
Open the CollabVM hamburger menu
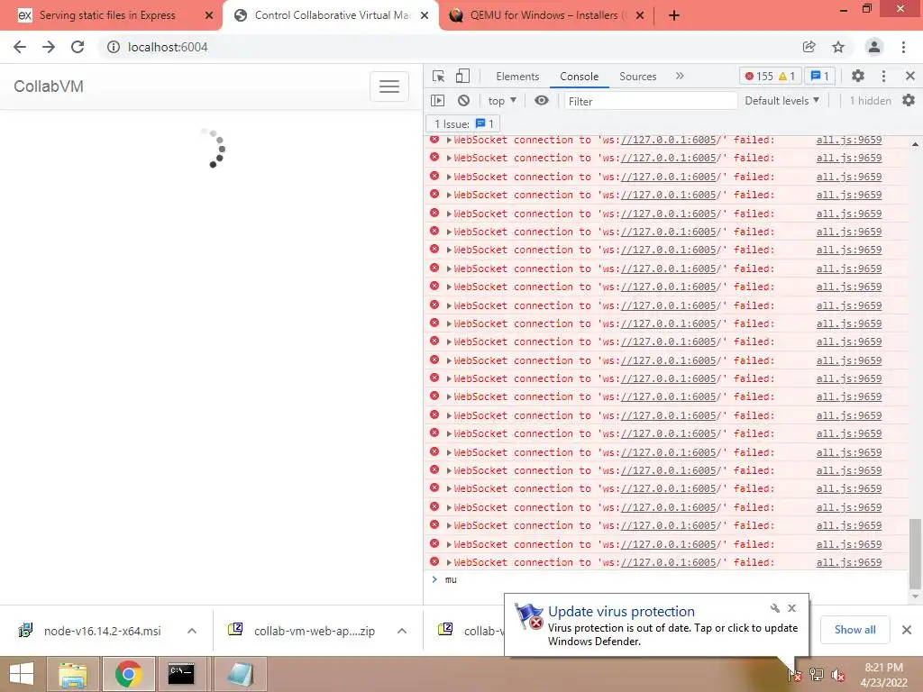pos(389,86)
